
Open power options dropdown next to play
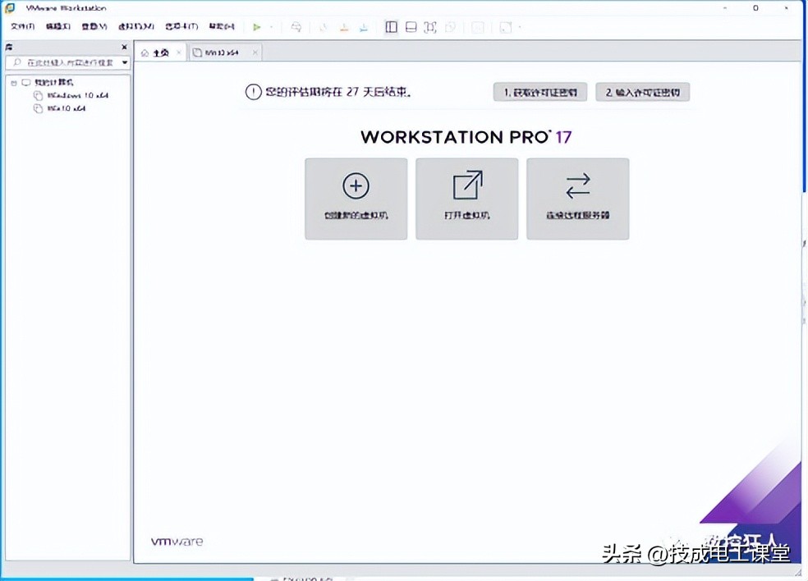(271, 27)
